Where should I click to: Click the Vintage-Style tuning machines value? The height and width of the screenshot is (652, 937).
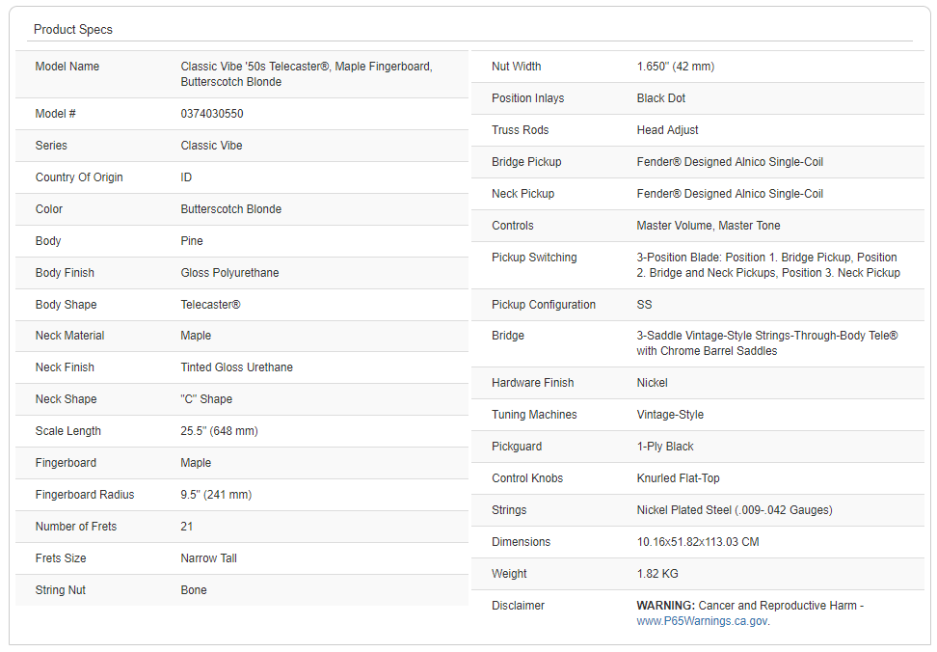click(x=670, y=415)
